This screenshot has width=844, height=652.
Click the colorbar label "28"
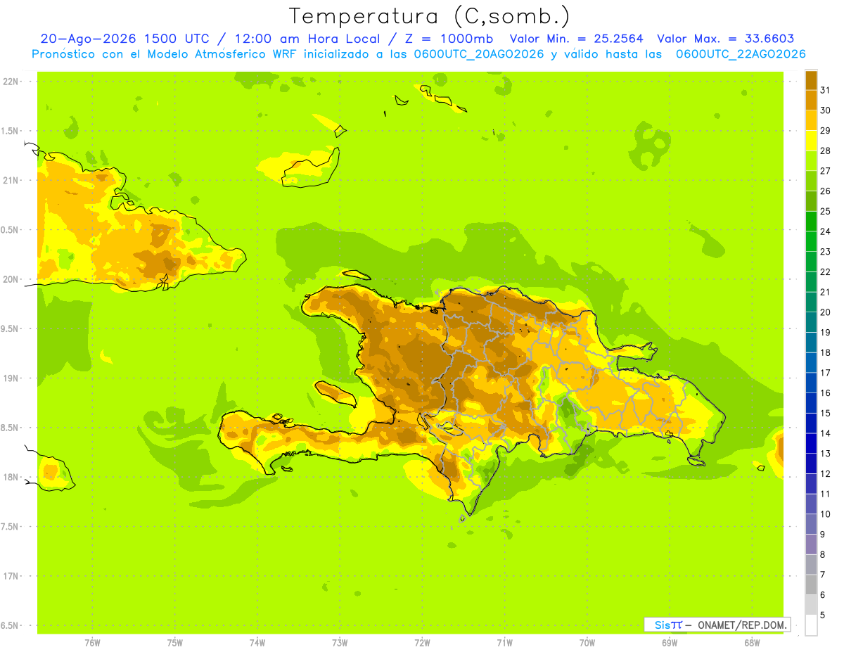point(826,150)
